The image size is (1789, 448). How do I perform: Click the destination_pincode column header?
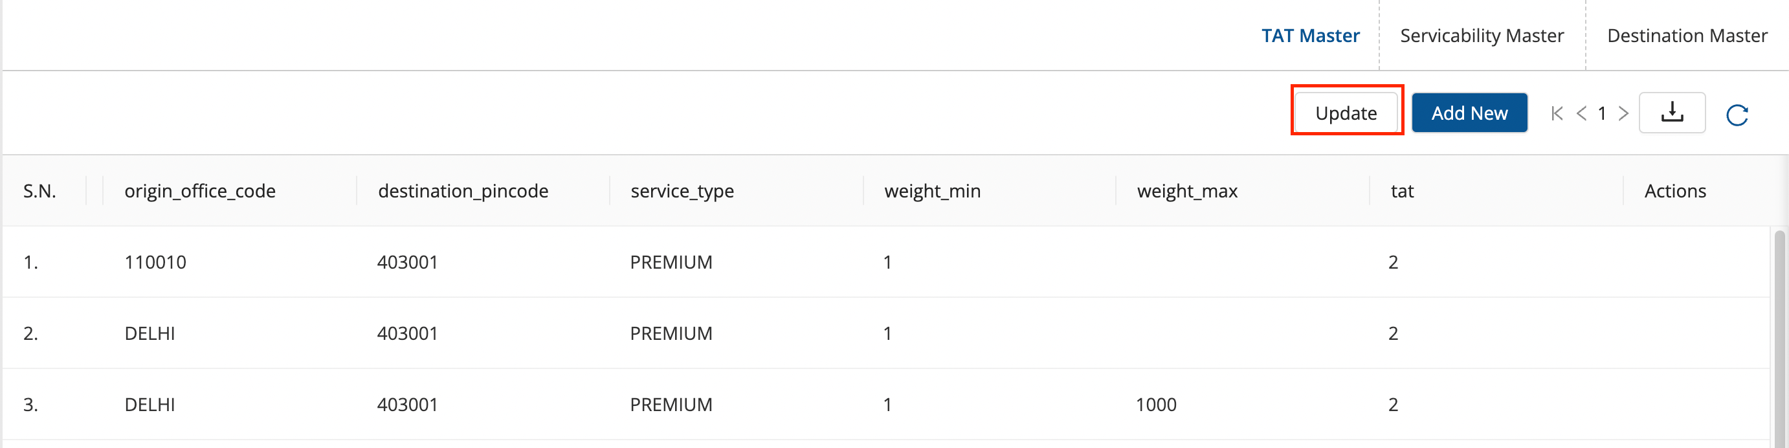click(x=463, y=191)
